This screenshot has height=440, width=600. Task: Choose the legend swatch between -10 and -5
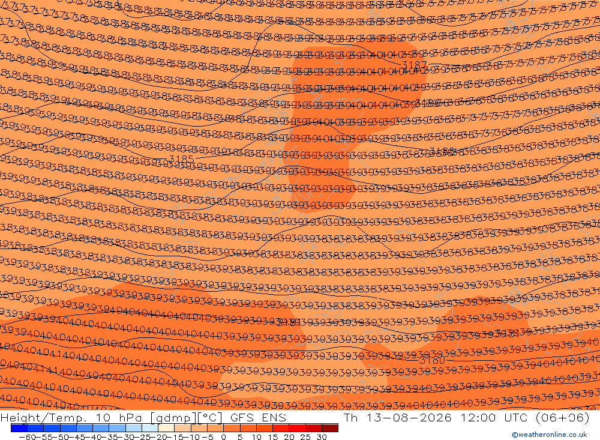(199, 428)
